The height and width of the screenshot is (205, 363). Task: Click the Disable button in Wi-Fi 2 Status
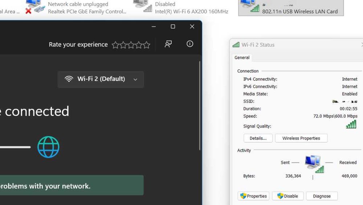(x=288, y=196)
